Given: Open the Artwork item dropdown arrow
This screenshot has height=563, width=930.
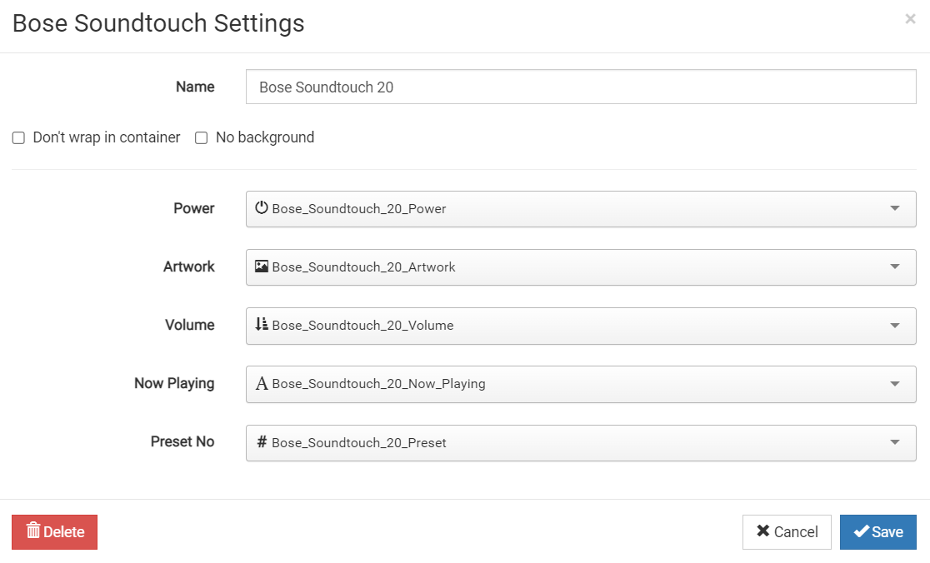Looking at the screenshot, I should pos(895,267).
